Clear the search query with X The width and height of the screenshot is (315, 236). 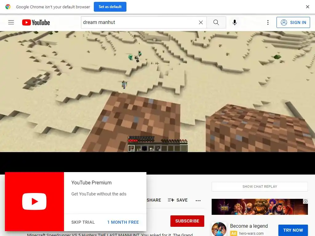[x=201, y=22]
